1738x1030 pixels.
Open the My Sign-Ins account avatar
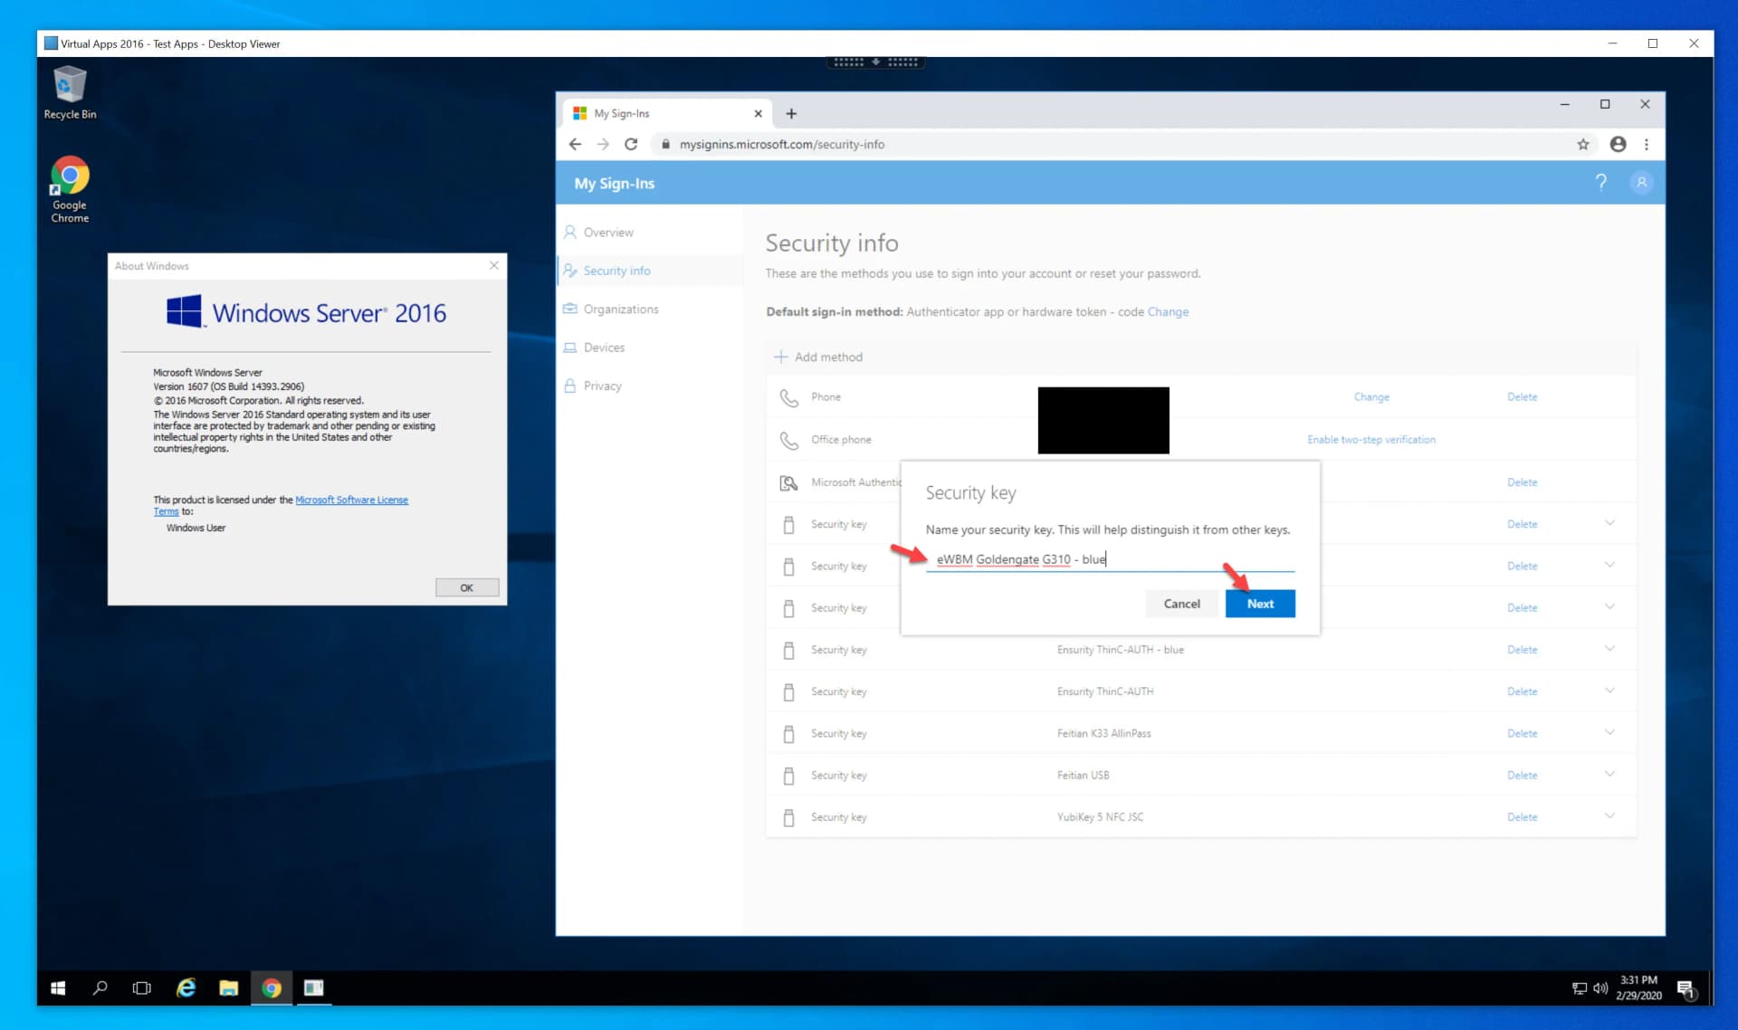pos(1641,183)
